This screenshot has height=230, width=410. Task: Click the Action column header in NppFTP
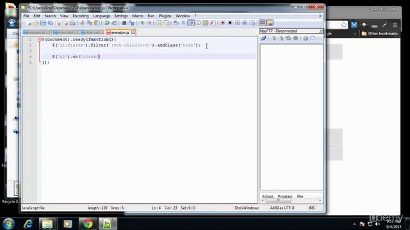pos(268,196)
